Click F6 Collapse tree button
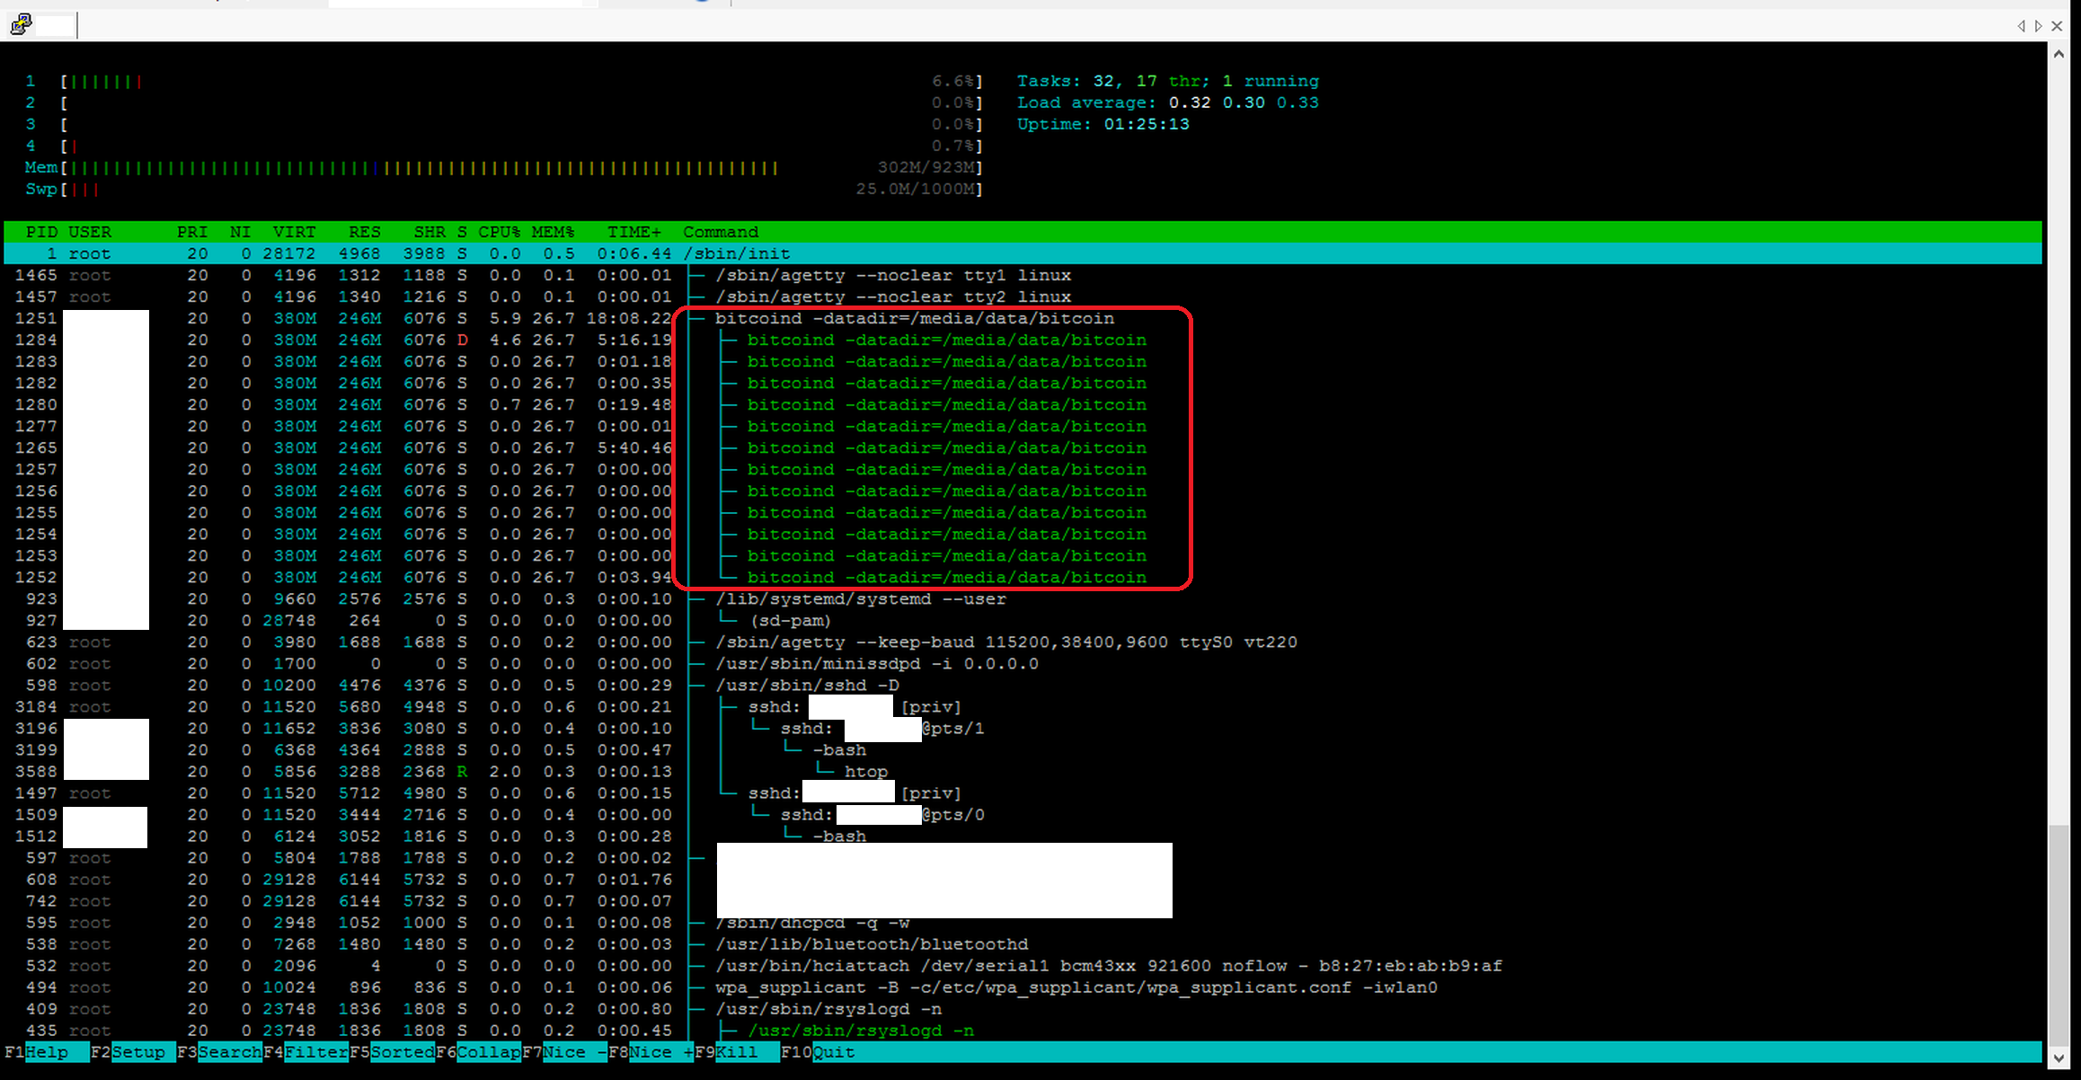The image size is (2081, 1080). pos(478,1052)
